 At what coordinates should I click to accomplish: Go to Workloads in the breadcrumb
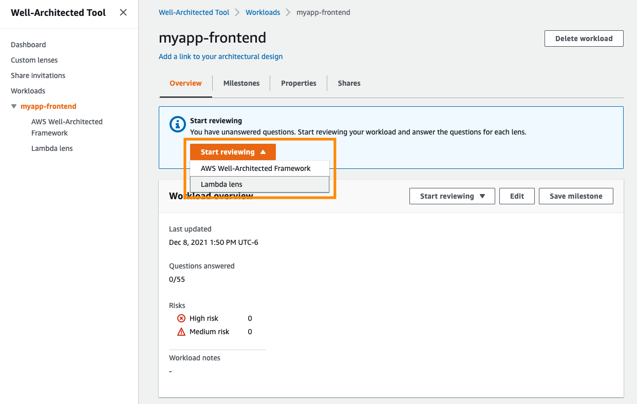click(x=263, y=12)
